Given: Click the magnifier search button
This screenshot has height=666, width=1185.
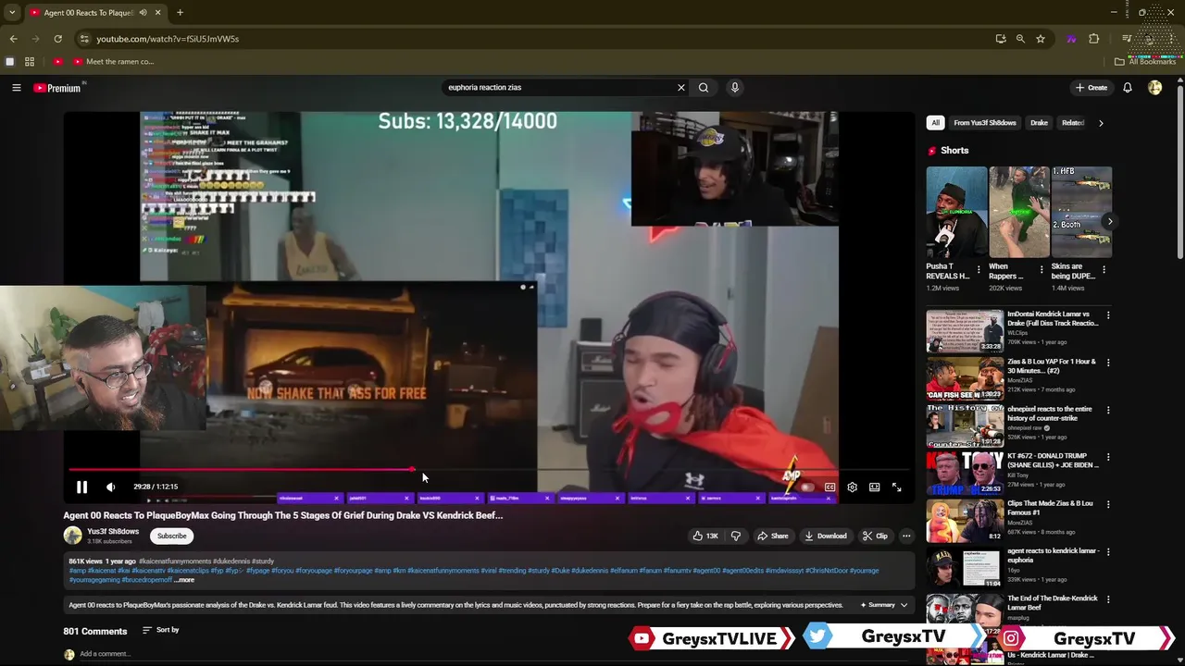Looking at the screenshot, I should click(704, 88).
